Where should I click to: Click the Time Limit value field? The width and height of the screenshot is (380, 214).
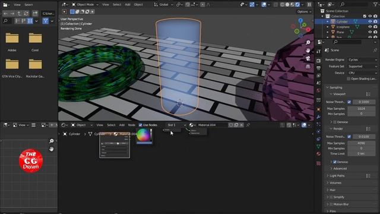click(x=362, y=153)
